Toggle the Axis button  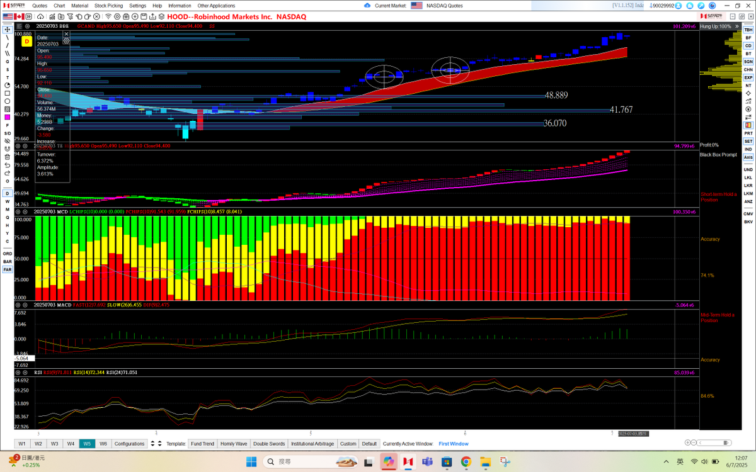(748, 157)
